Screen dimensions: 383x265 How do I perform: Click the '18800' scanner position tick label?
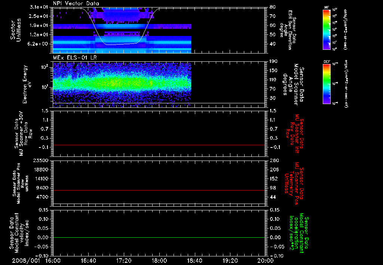[x=40, y=170]
